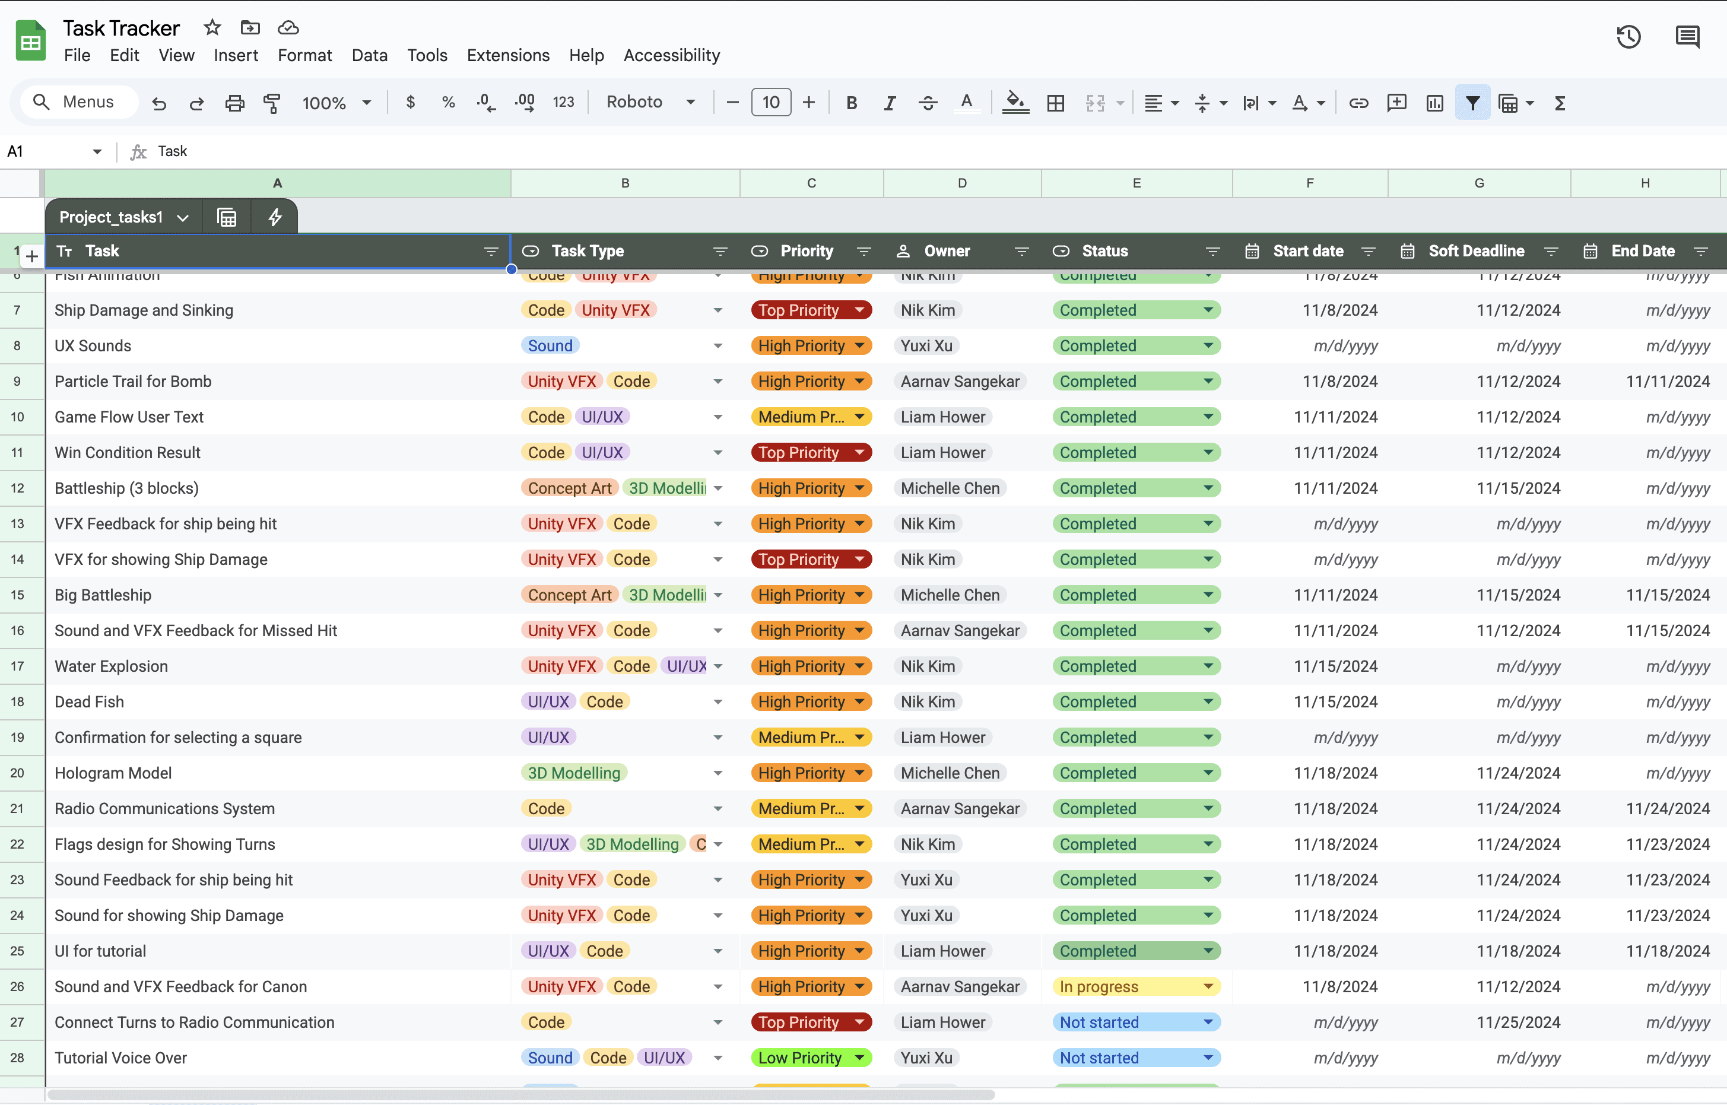The width and height of the screenshot is (1727, 1105).
Task: Click the font size input field
Action: (770, 103)
